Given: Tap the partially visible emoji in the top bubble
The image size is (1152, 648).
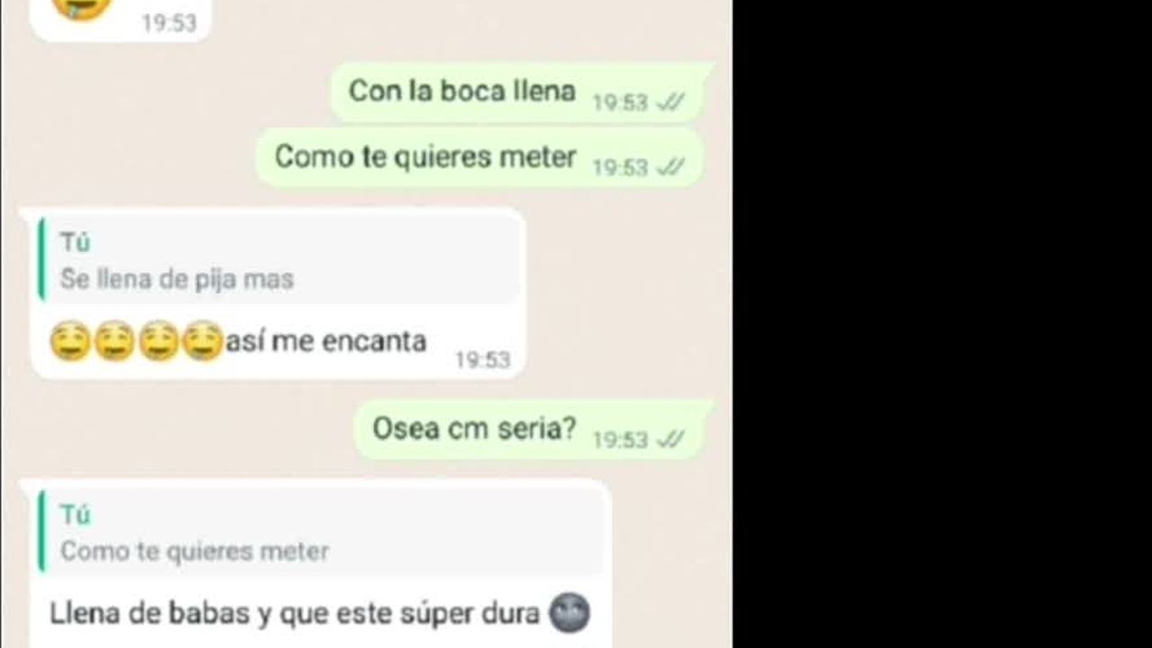Looking at the screenshot, I should coord(83,7).
